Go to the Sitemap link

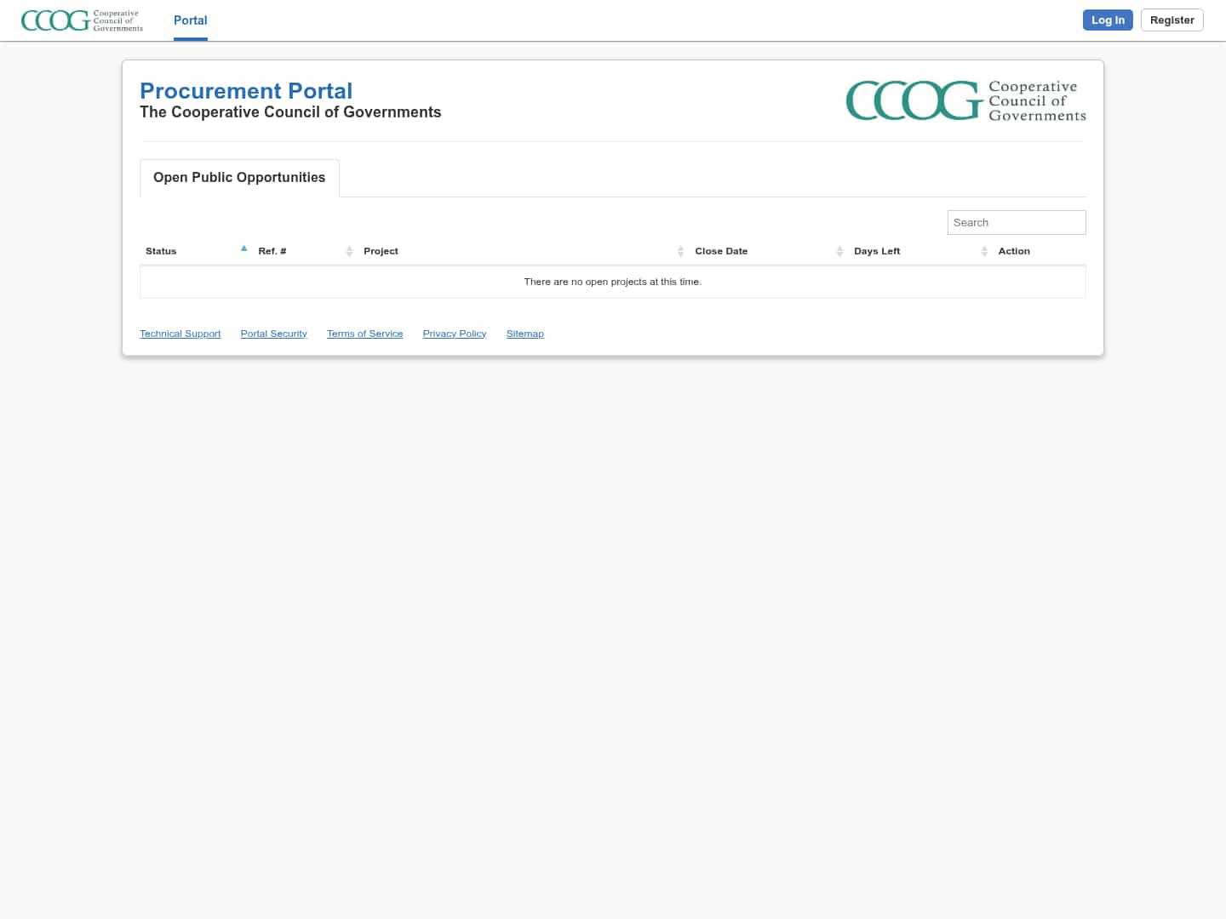pyautogui.click(x=524, y=334)
